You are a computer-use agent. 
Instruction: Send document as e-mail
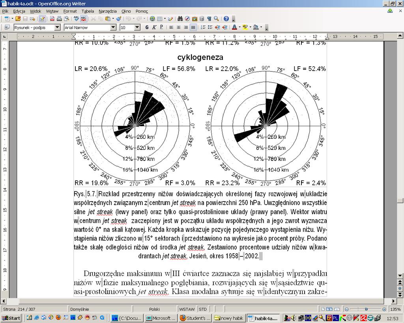coord(32,19)
